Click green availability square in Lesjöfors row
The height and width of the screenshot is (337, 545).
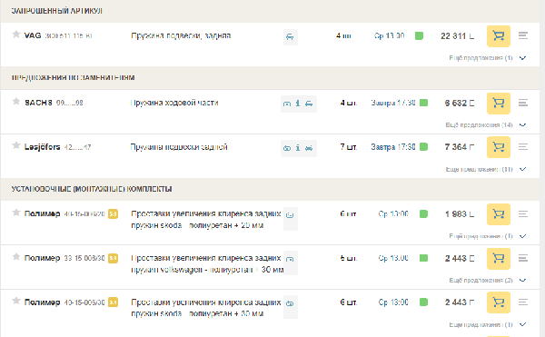click(x=423, y=147)
